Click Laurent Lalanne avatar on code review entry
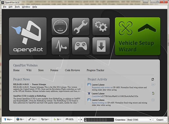Viewport: 169px width, 124px height. [89, 85]
